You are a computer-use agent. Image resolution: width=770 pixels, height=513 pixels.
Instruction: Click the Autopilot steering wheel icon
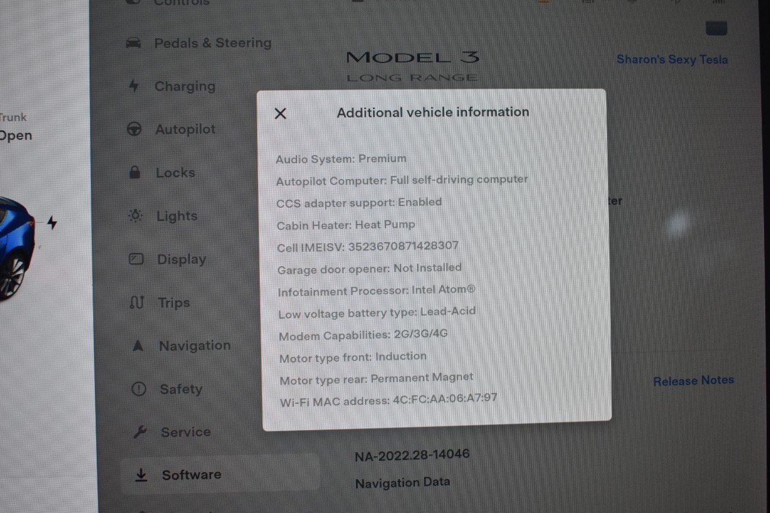pyautogui.click(x=134, y=129)
